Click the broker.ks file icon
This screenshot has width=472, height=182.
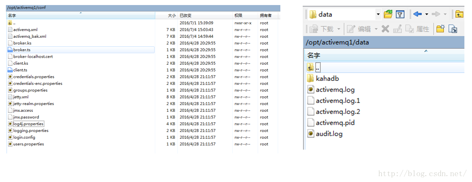[x=10, y=43]
